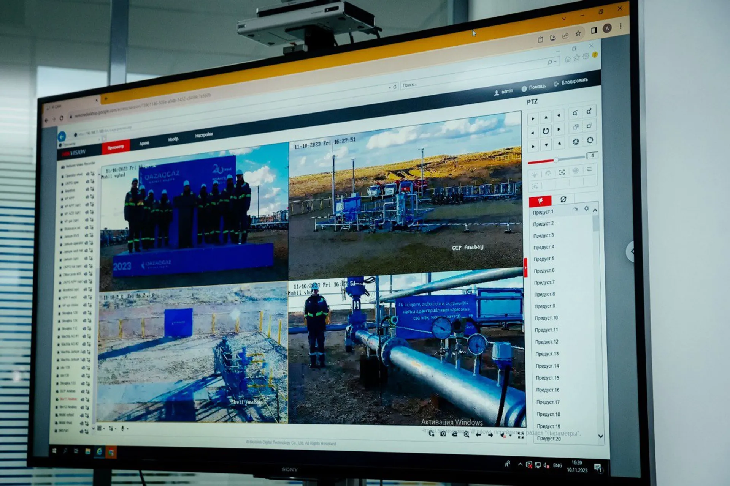The image size is (730, 486).
Task: Click the PTZ menu lines icon
Action: coord(589,169)
